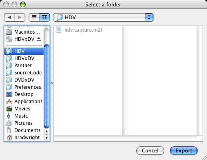The image size is (207, 160).
Task: Click the Cancel button
Action: tap(150, 151)
